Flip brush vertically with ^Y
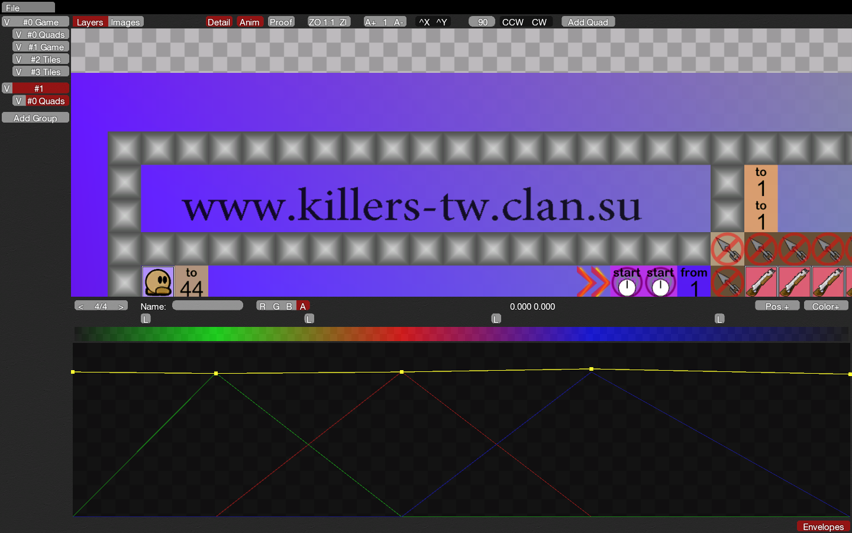Viewport: 852px width, 533px height. pyautogui.click(x=441, y=22)
